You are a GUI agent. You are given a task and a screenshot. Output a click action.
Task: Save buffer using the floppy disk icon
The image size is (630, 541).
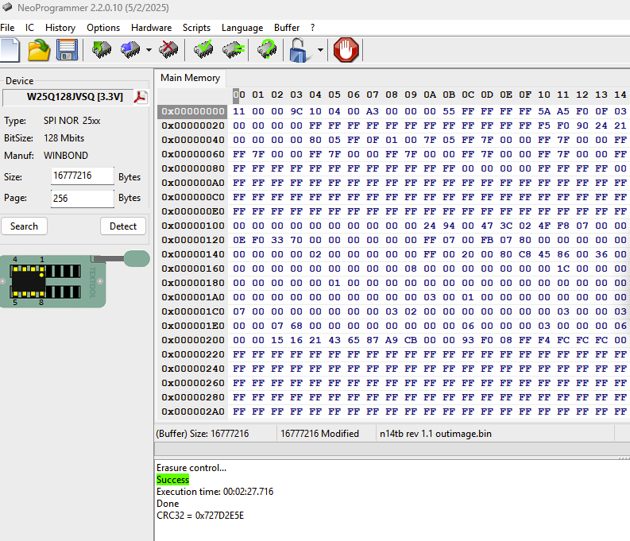[67, 50]
